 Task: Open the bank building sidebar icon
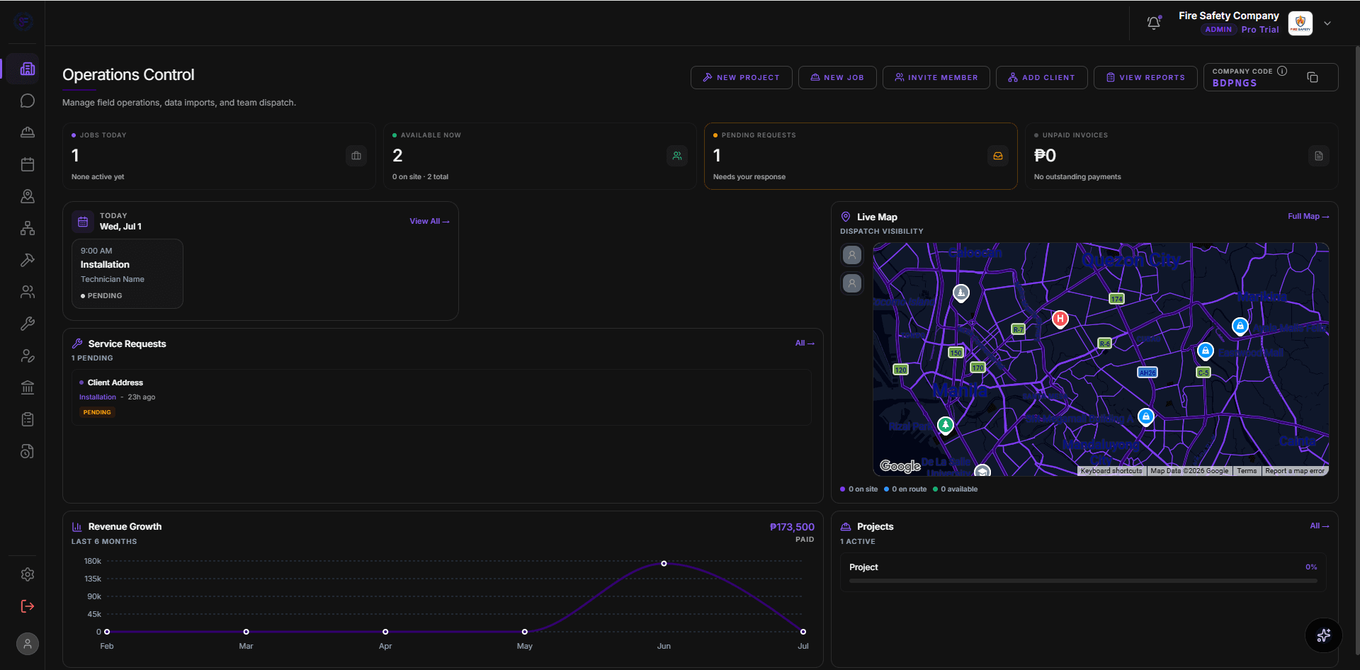28,387
